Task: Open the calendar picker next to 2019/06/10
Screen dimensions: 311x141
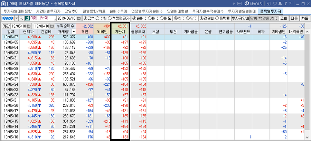Action: [x=79, y=18]
